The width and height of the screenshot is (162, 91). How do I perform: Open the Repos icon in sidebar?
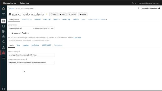tap(3, 31)
